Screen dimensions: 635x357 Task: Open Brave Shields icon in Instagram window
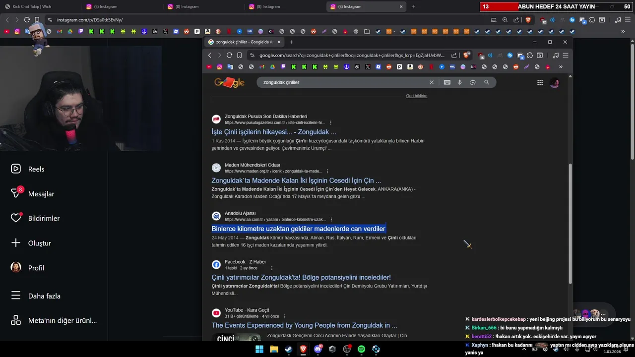pos(528,20)
